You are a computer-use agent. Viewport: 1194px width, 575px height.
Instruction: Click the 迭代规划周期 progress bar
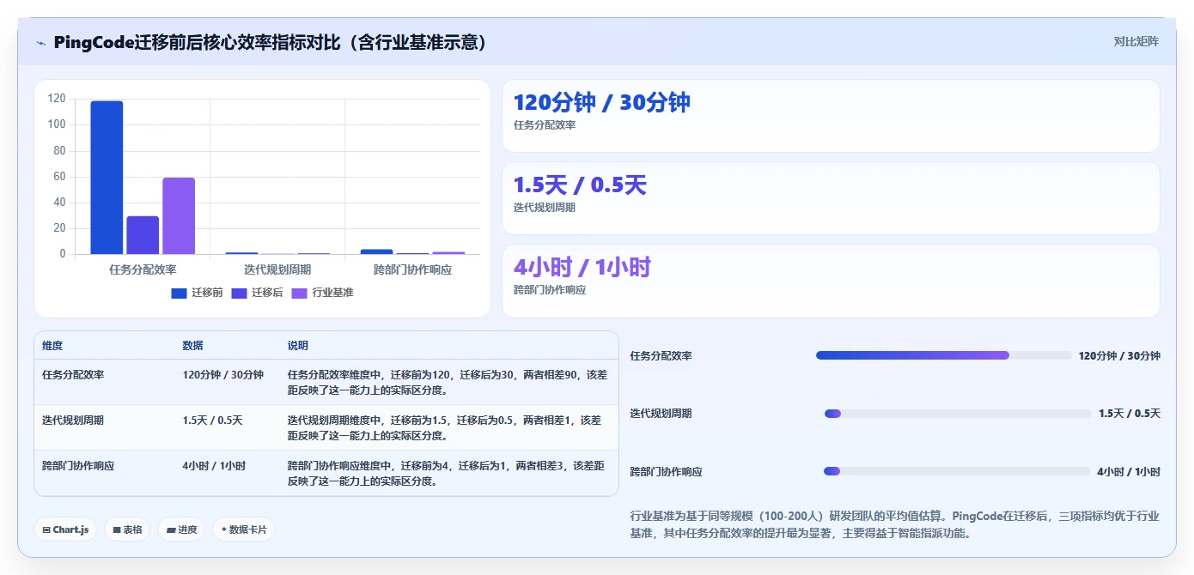(x=958, y=414)
